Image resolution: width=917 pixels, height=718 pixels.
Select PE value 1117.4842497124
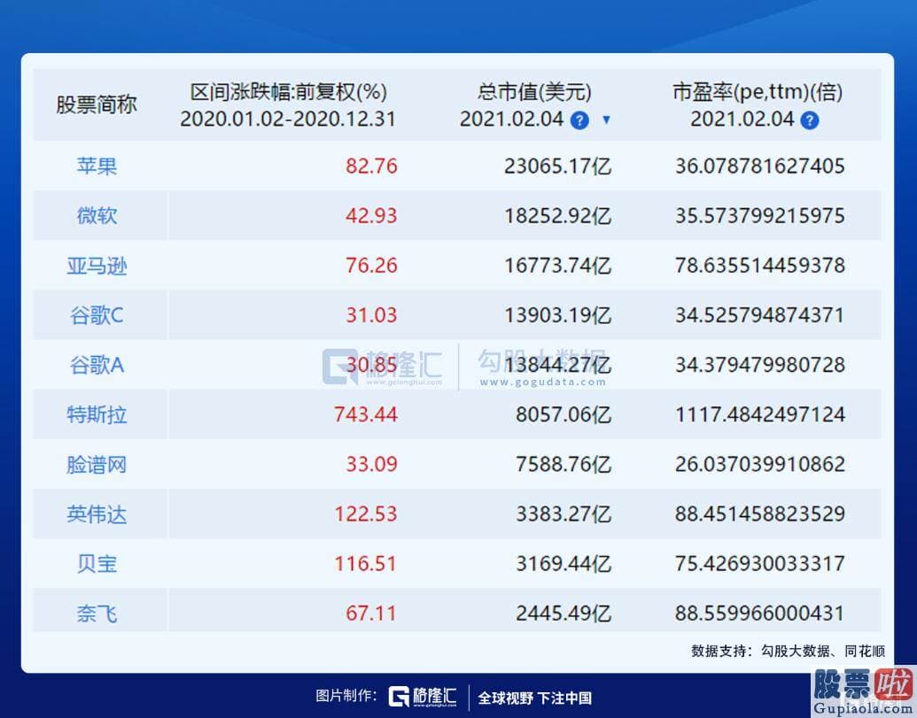pos(759,414)
